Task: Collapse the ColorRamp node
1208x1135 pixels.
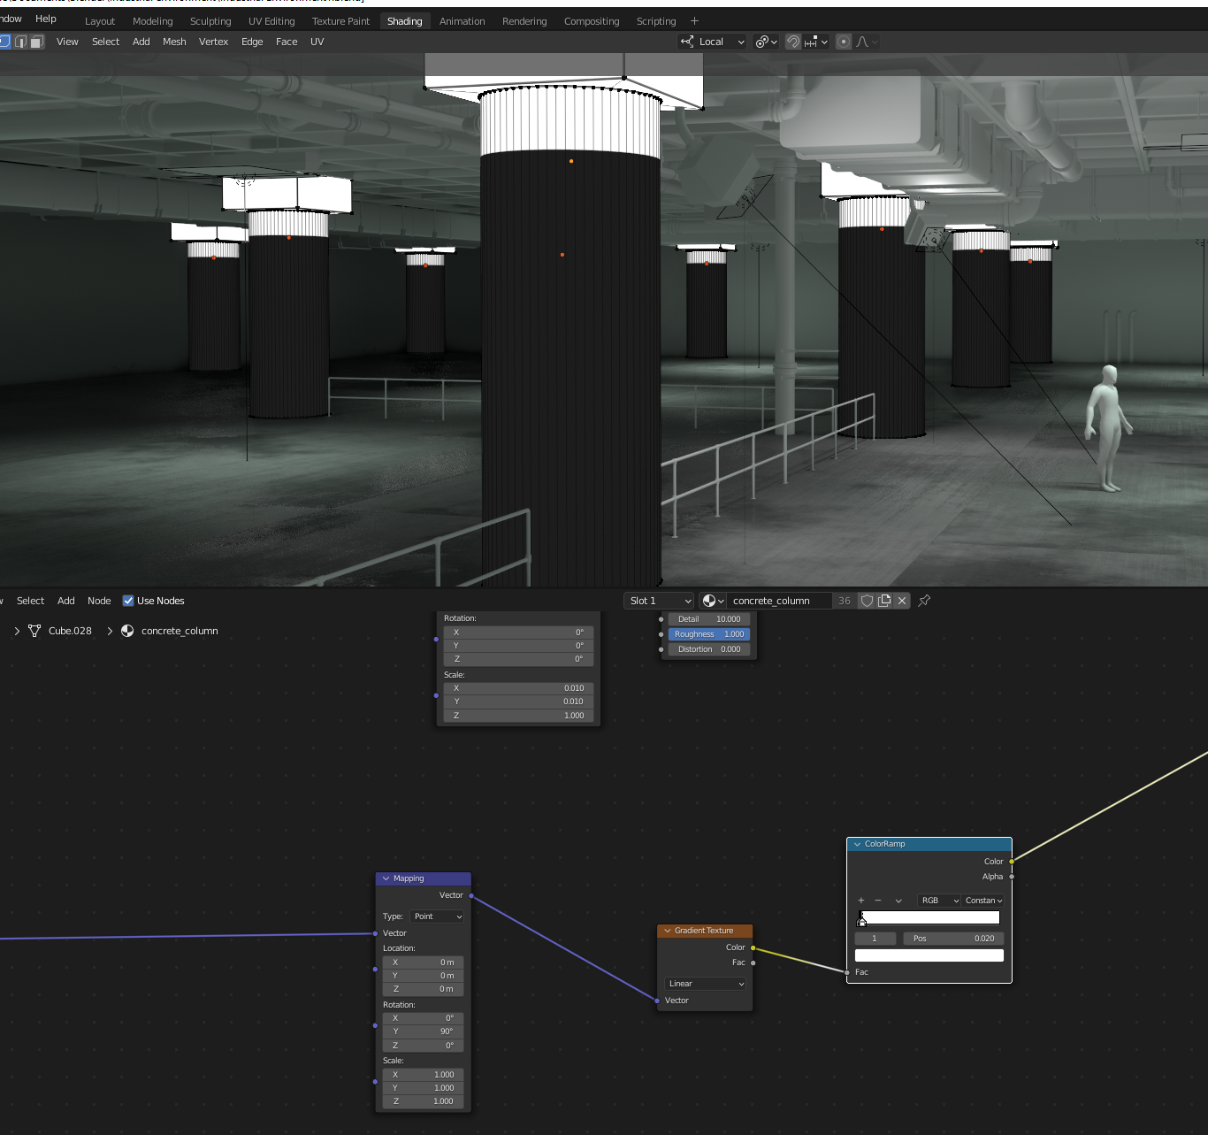Action: [x=857, y=844]
